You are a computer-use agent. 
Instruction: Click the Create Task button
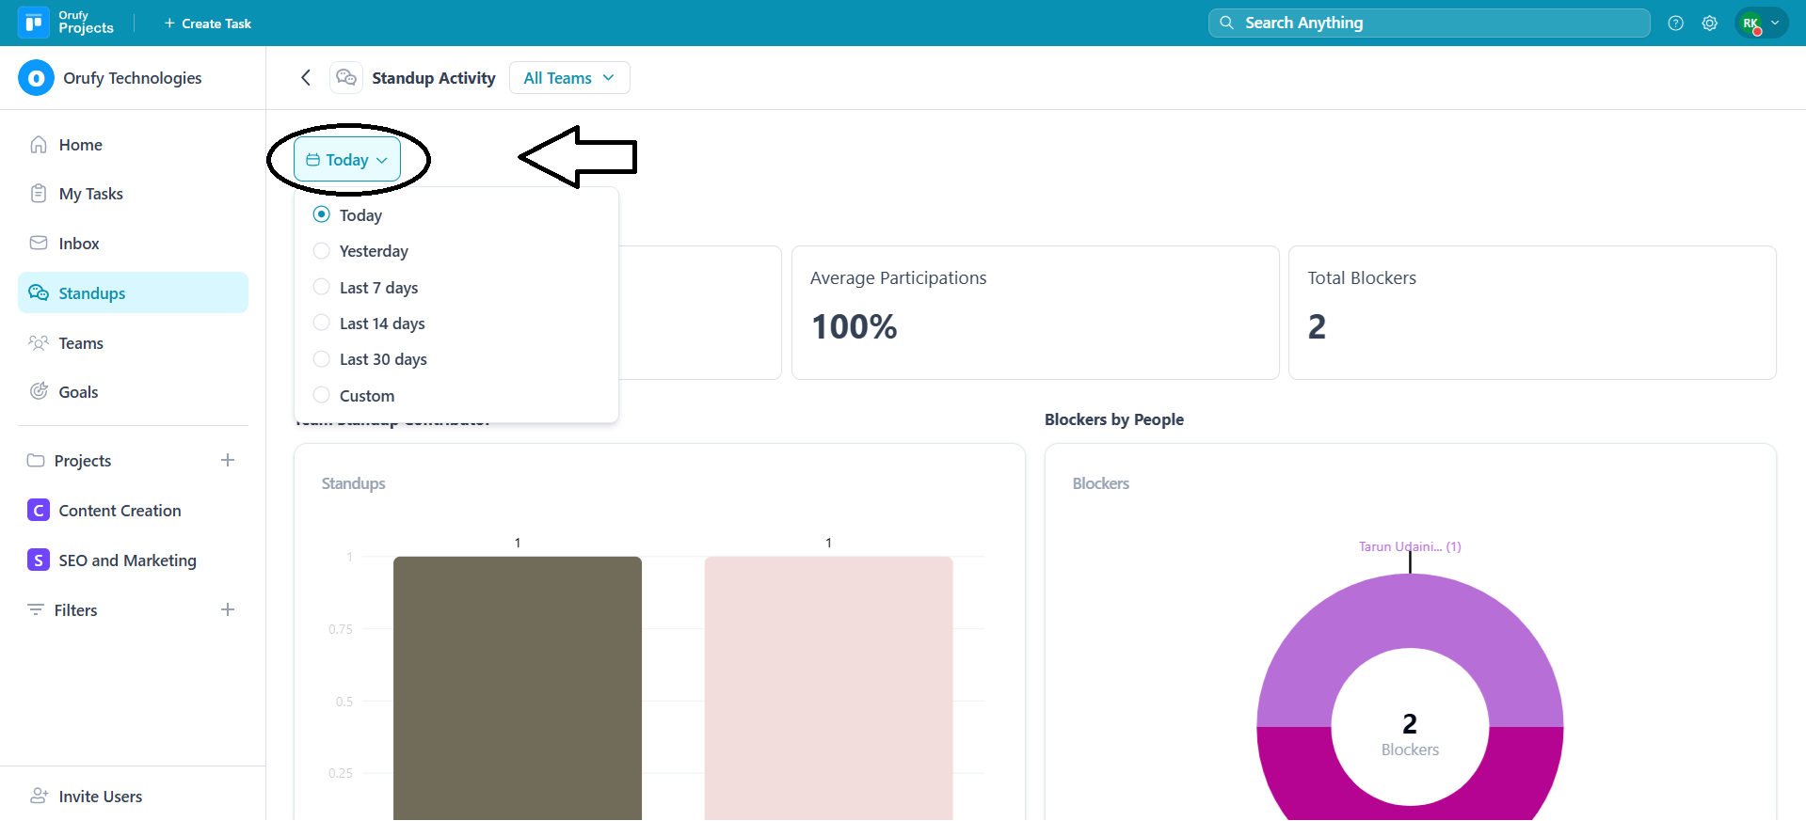click(208, 24)
